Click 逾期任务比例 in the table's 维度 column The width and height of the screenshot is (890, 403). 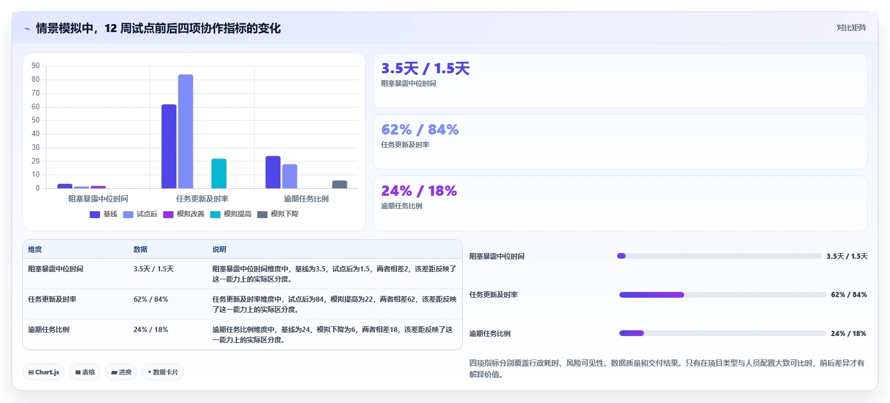click(49, 329)
